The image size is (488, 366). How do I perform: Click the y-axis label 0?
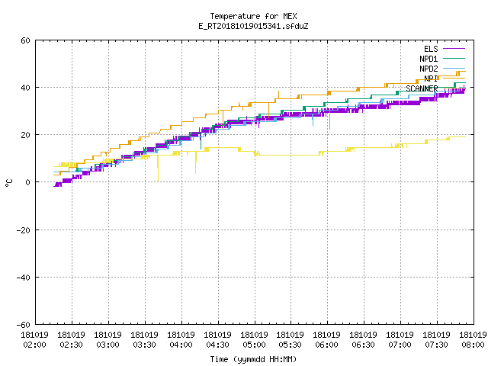coord(28,182)
